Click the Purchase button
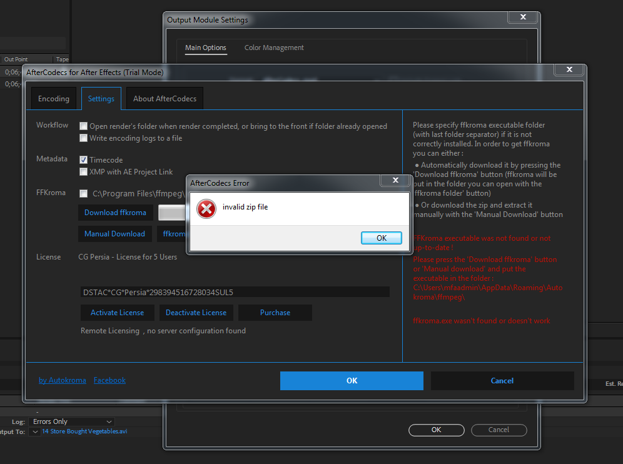Viewport: 623px width, 464px height. (275, 313)
